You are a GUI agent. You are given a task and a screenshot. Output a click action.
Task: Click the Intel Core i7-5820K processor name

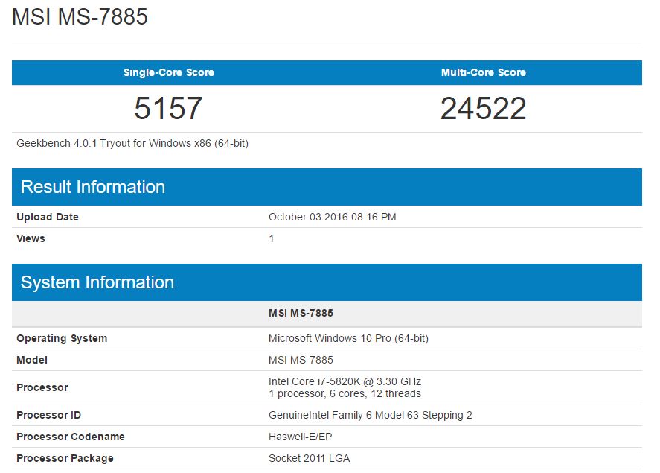click(345, 381)
